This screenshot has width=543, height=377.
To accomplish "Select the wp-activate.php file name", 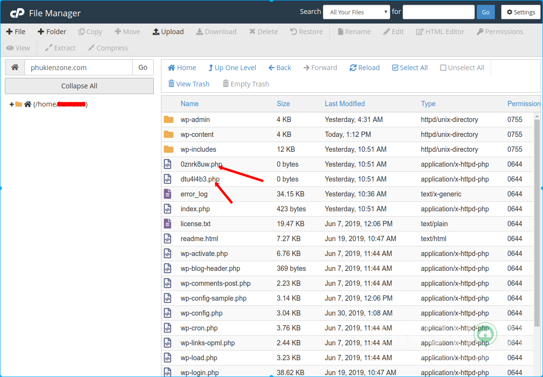I will pyautogui.click(x=204, y=254).
